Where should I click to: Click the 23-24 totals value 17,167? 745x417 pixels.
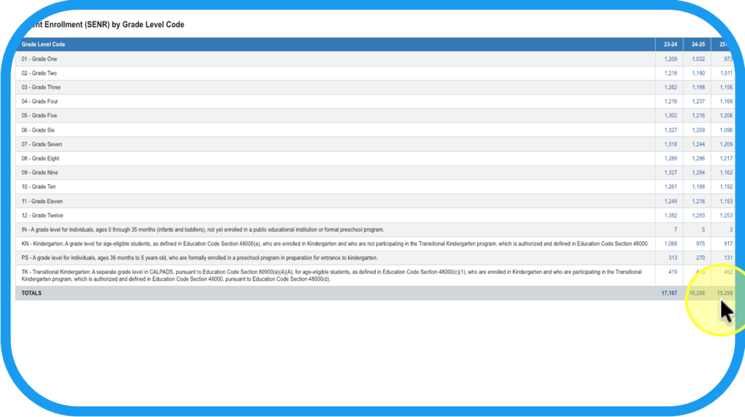[x=669, y=293]
